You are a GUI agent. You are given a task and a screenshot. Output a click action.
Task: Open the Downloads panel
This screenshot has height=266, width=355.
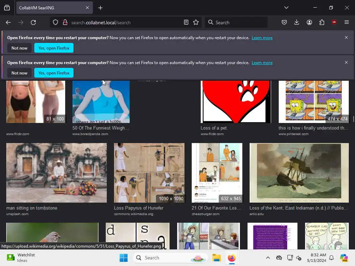297,22
